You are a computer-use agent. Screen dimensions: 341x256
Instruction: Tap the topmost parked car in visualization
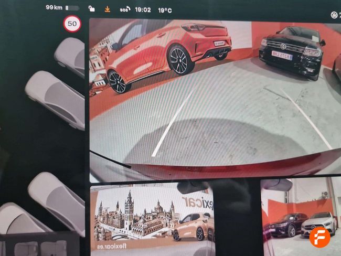70,55
